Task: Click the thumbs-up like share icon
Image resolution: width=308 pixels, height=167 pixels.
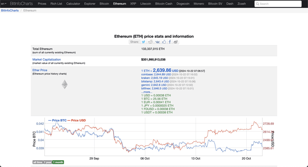Action: tap(164, 42)
